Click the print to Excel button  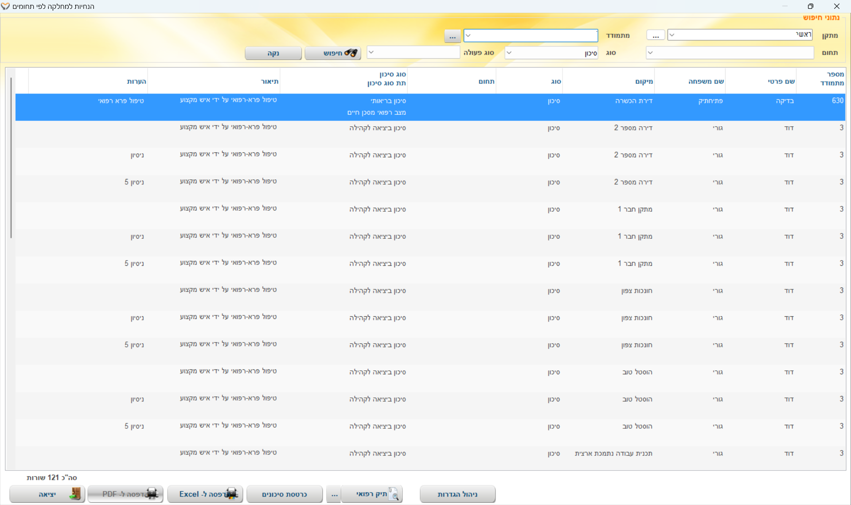[x=205, y=494]
